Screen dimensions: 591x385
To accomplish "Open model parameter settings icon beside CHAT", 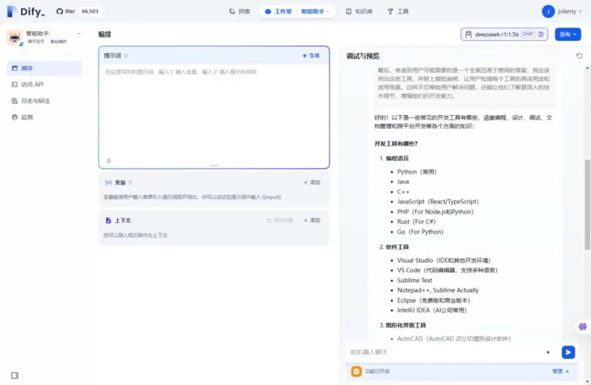I will point(541,35).
